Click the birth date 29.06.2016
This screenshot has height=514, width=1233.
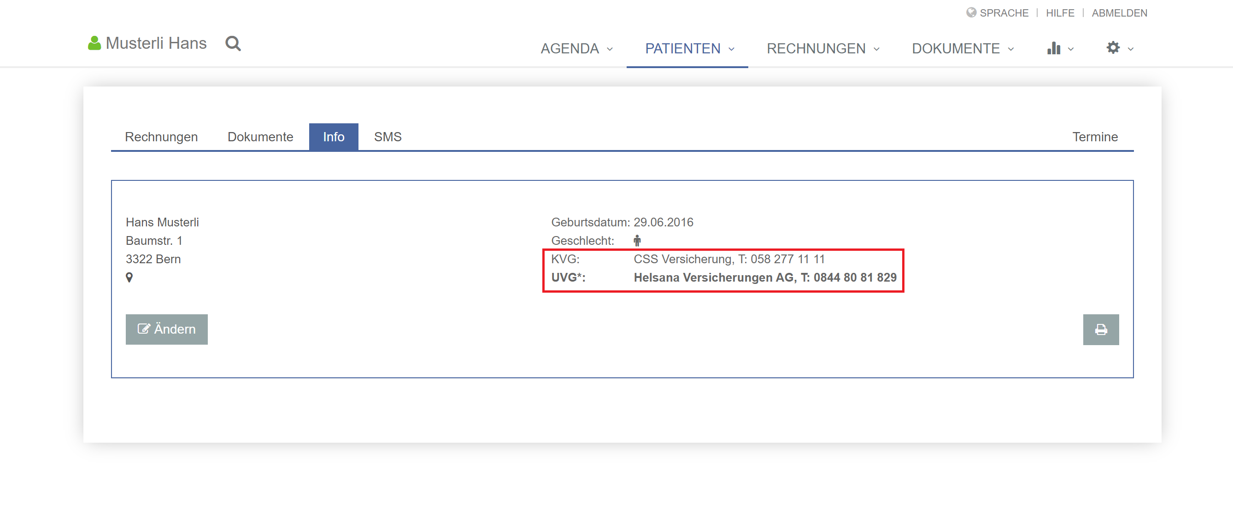click(663, 222)
